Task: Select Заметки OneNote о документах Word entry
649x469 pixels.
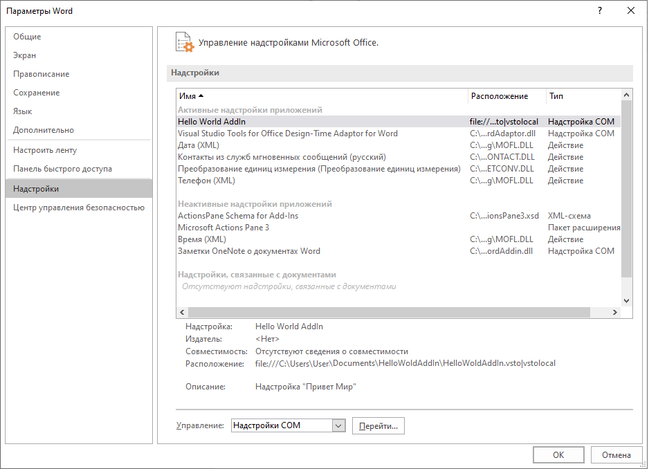Action: [x=249, y=251]
